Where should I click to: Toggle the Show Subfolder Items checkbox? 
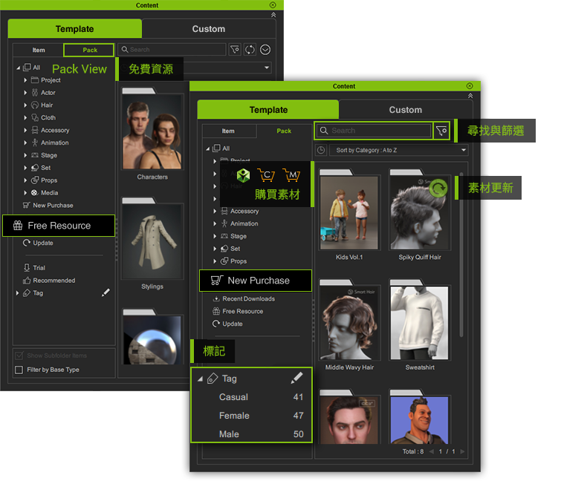pos(19,356)
